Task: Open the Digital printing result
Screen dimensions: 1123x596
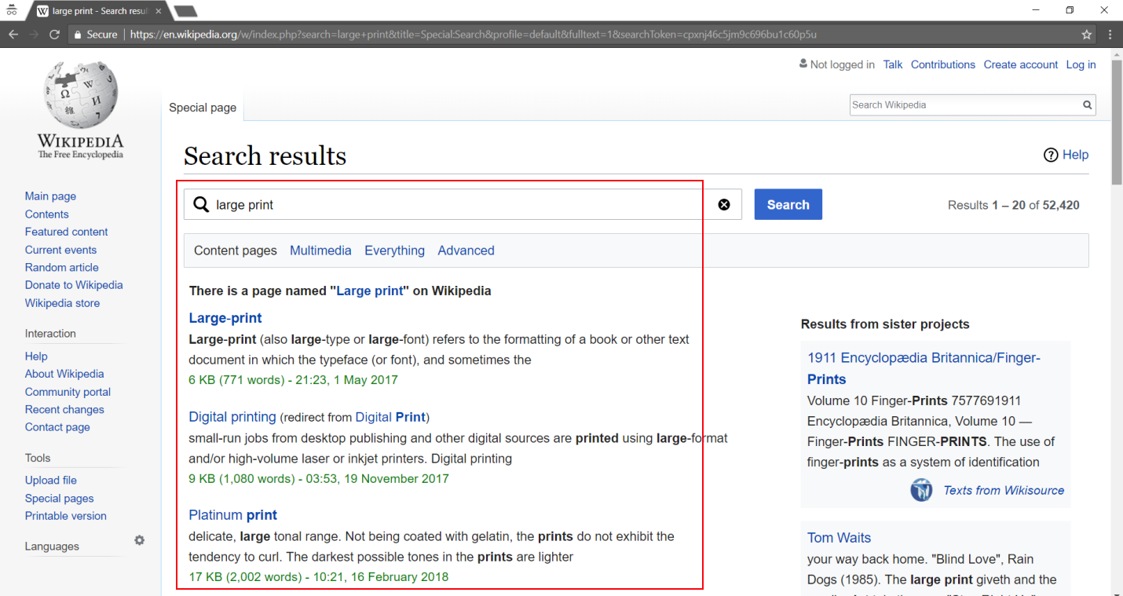Action: click(232, 417)
